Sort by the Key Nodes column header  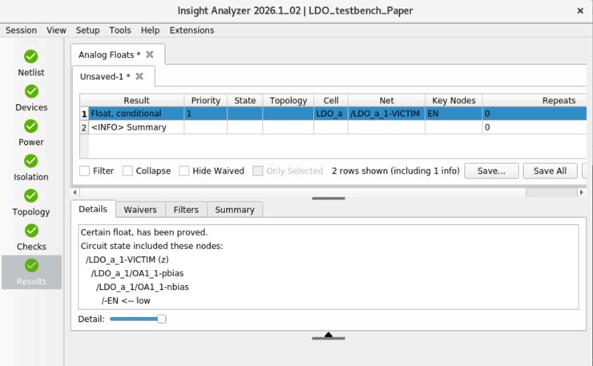tap(454, 101)
